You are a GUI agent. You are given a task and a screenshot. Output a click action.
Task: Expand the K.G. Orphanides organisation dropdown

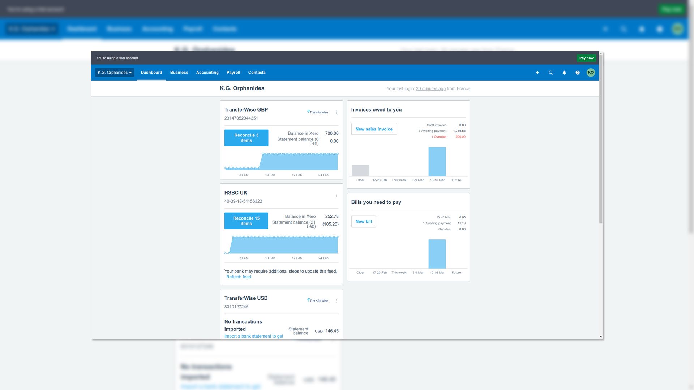115,73
